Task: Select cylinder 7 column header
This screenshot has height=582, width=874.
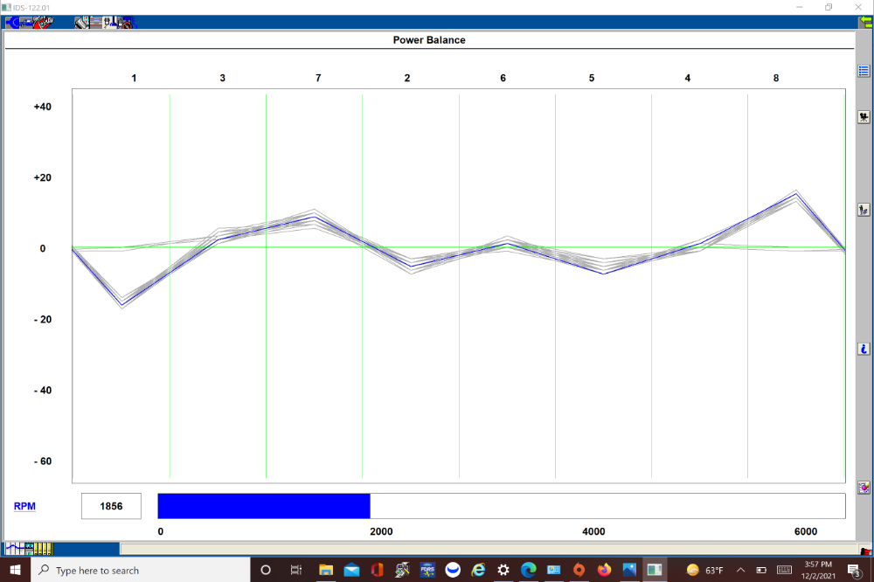Action: [x=318, y=79]
